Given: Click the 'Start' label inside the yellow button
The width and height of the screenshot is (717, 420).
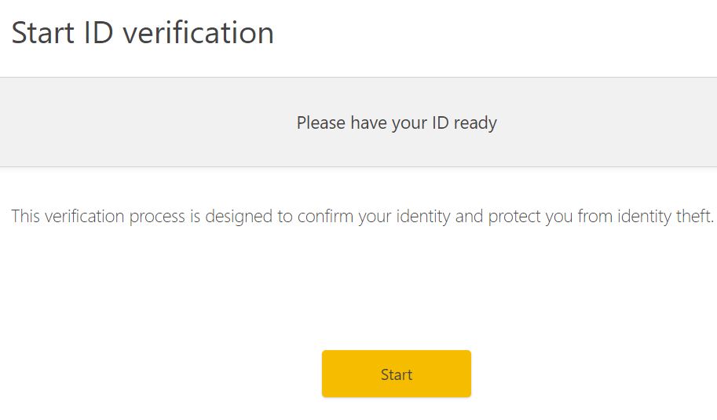Looking at the screenshot, I should click(397, 374).
